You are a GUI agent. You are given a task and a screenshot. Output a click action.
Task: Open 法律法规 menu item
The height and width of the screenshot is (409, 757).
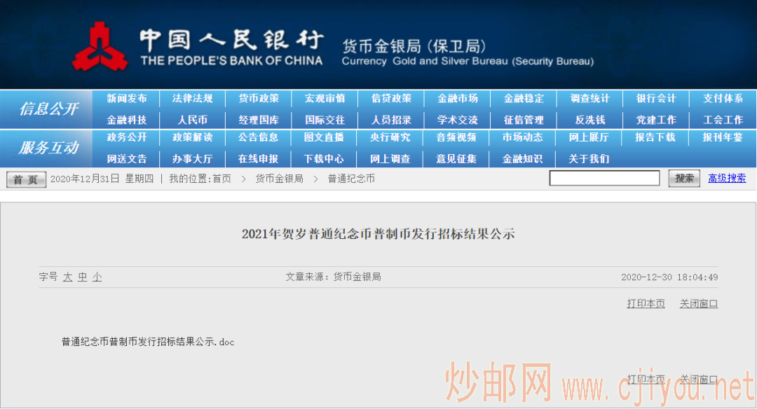(x=192, y=98)
